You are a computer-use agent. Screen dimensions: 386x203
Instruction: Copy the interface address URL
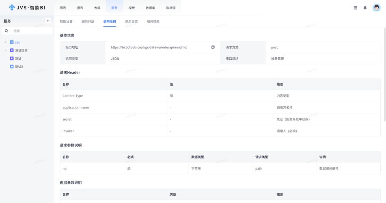213,47
